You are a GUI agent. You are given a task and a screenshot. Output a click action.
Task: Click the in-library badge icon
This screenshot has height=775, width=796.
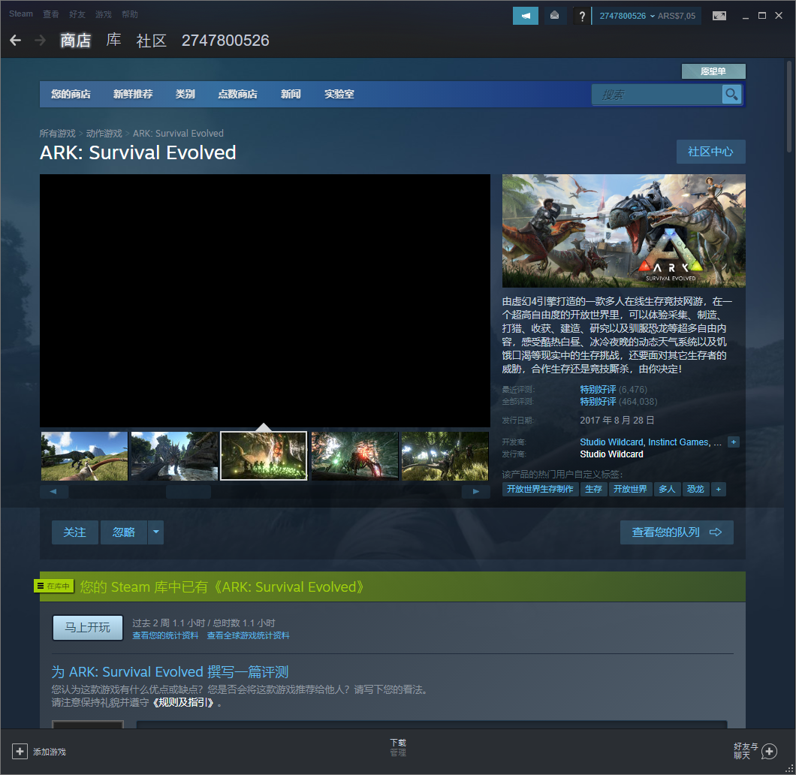54,587
